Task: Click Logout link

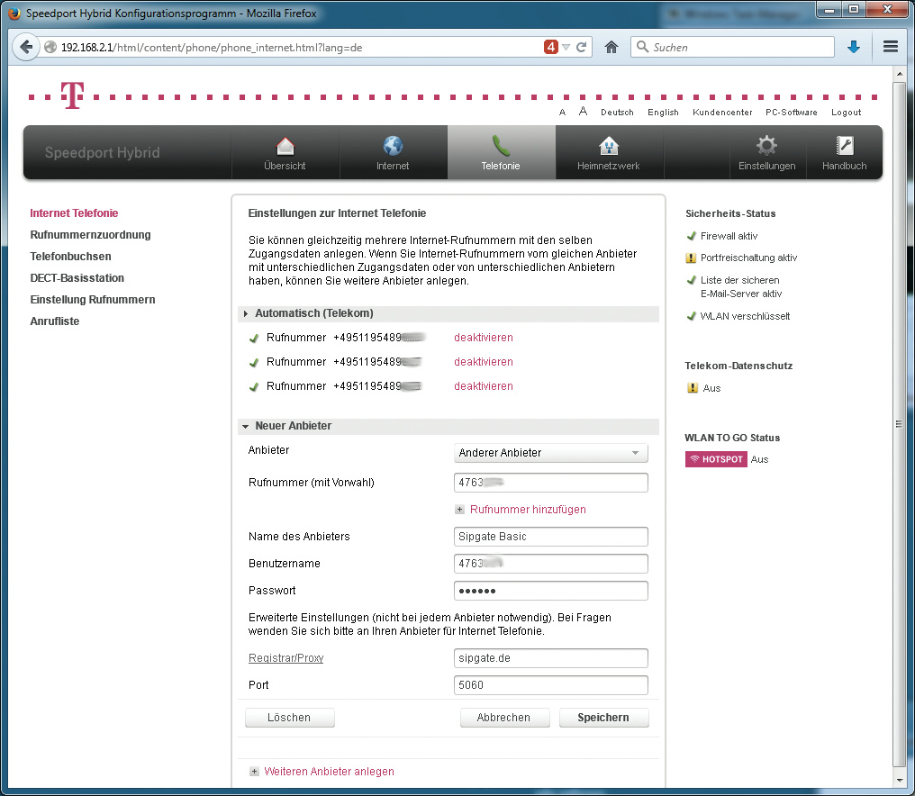Action: [847, 112]
